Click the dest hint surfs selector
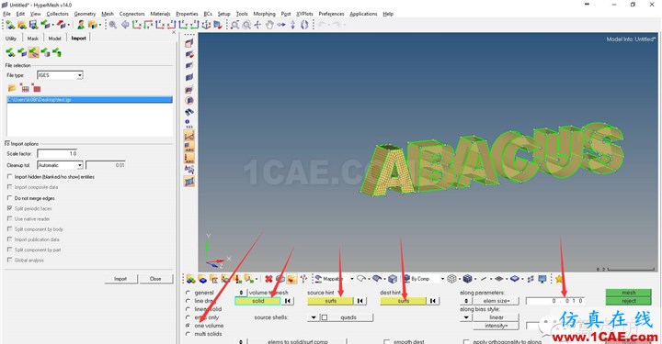662x344 pixels. pyautogui.click(x=404, y=301)
